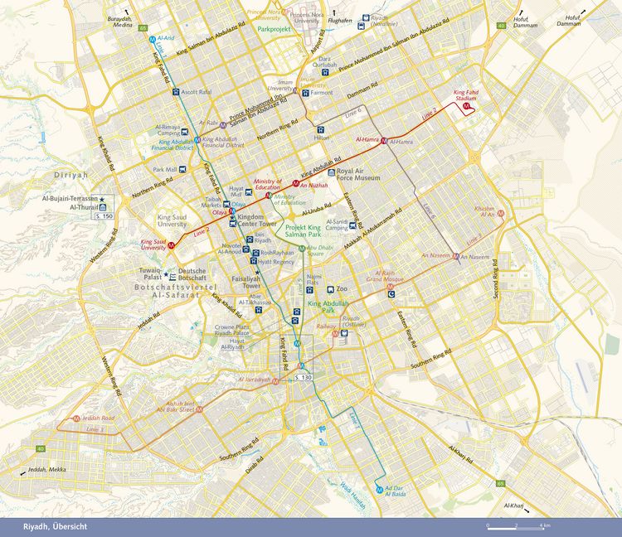Click the Tuwaiq-Palast star marker
This screenshot has width=622, height=537.
pos(166,274)
